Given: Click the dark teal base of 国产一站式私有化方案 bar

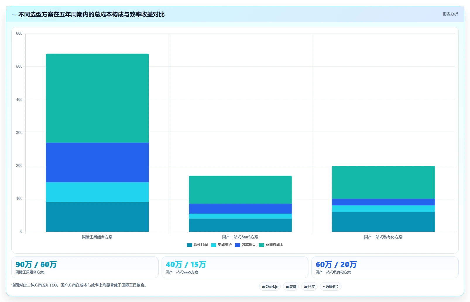Looking at the screenshot, I should pyautogui.click(x=383, y=222).
